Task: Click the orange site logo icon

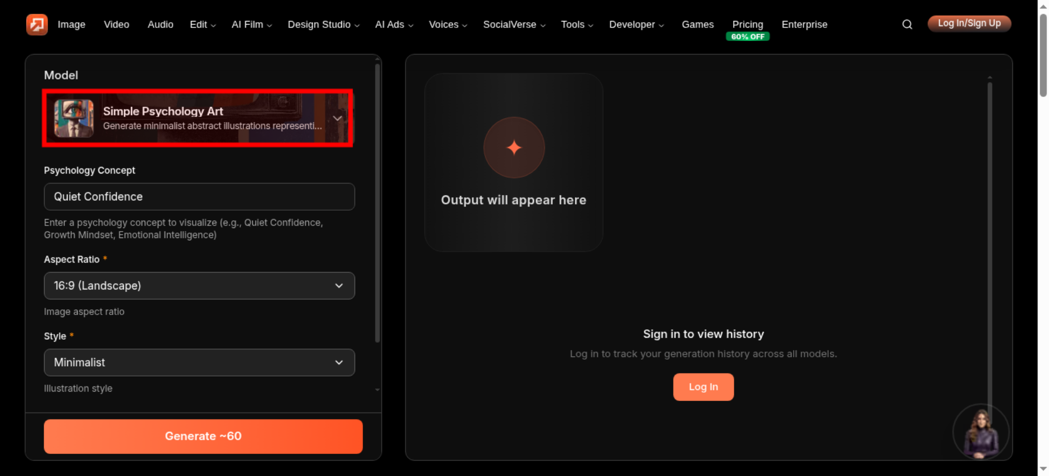Action: [37, 25]
